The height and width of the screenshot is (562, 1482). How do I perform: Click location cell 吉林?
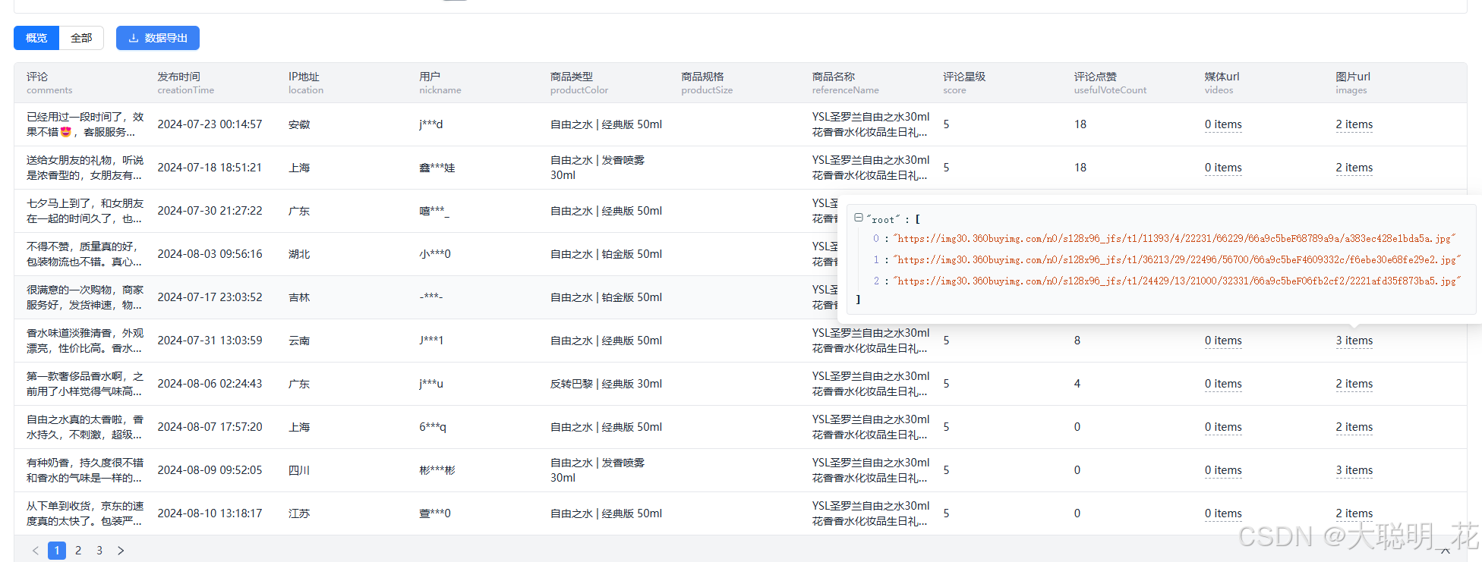299,297
